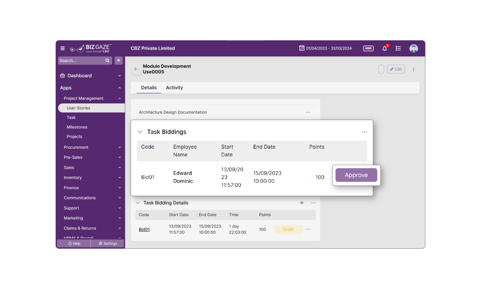Screen dimensions: 481x289
Task: Click the plus button beside search
Action: [119, 60]
